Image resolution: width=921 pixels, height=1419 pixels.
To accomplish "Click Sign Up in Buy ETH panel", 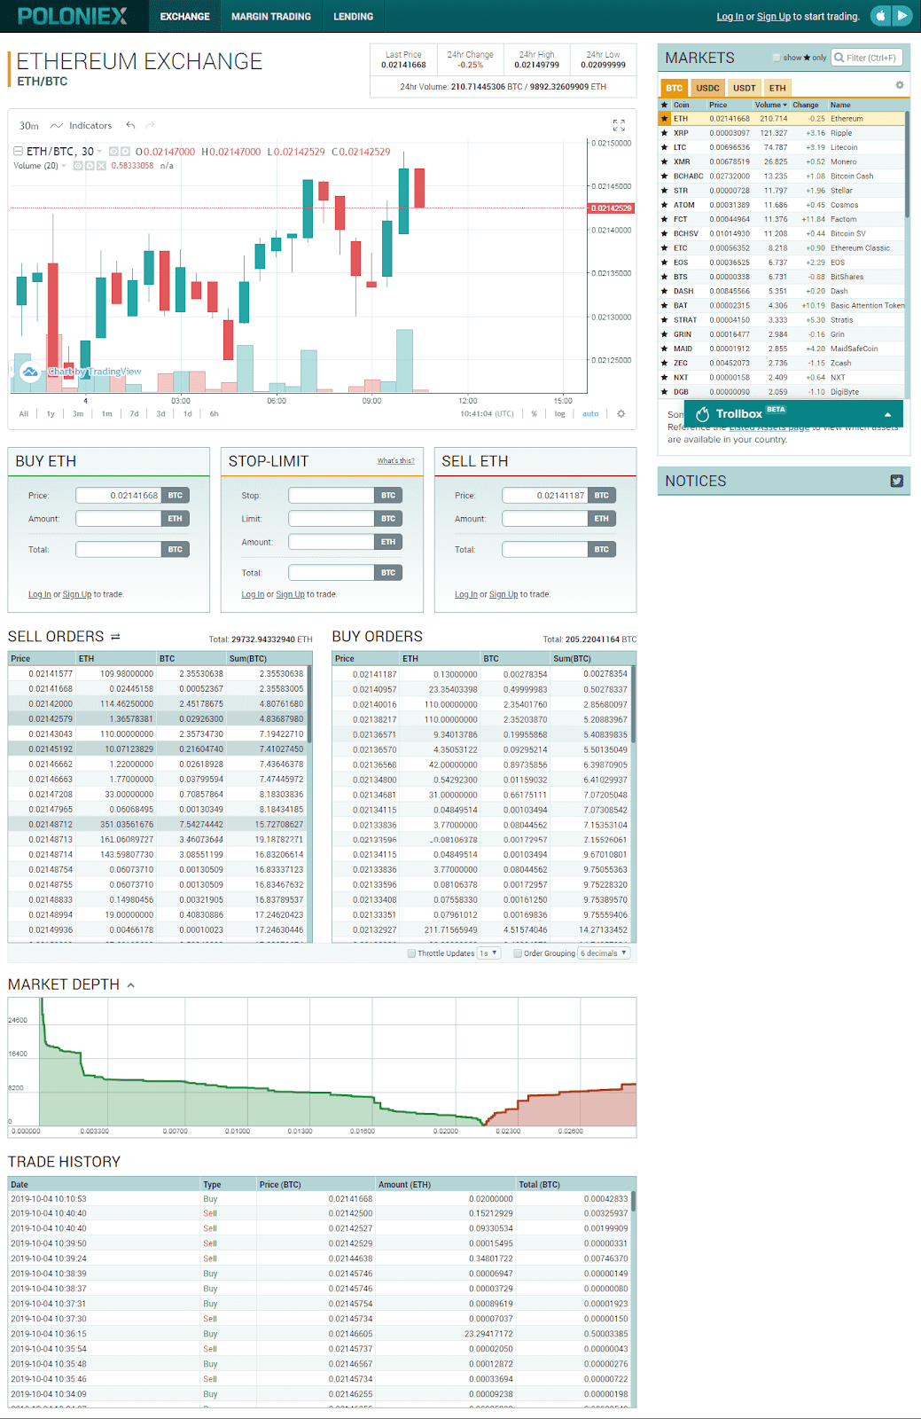I will 77,594.
